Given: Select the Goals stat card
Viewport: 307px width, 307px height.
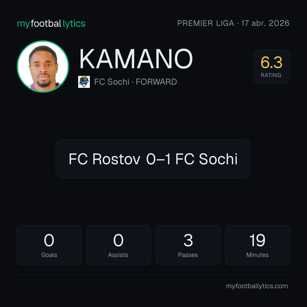Looking at the screenshot, I should (49, 245).
